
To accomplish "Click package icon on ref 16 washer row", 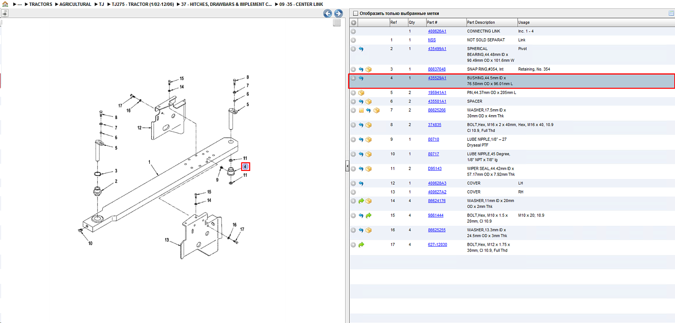I will [x=369, y=230].
